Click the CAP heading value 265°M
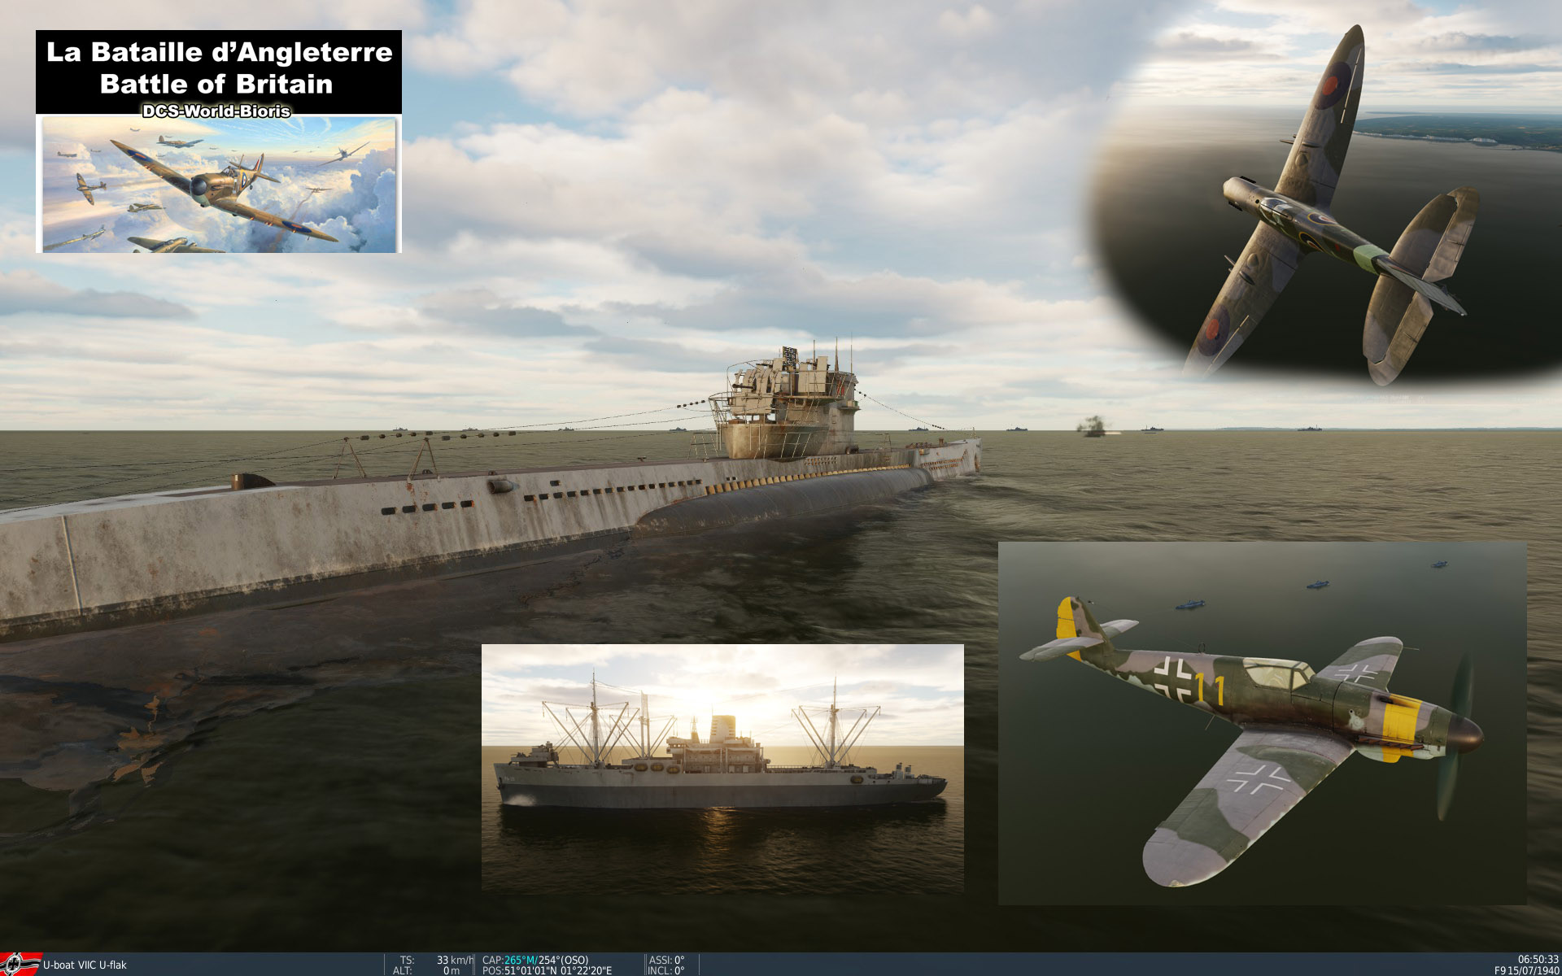 point(521,961)
